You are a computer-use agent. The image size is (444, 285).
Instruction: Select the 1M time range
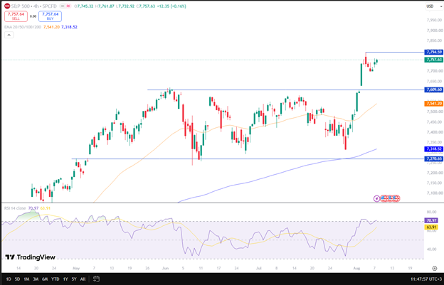tap(26, 279)
